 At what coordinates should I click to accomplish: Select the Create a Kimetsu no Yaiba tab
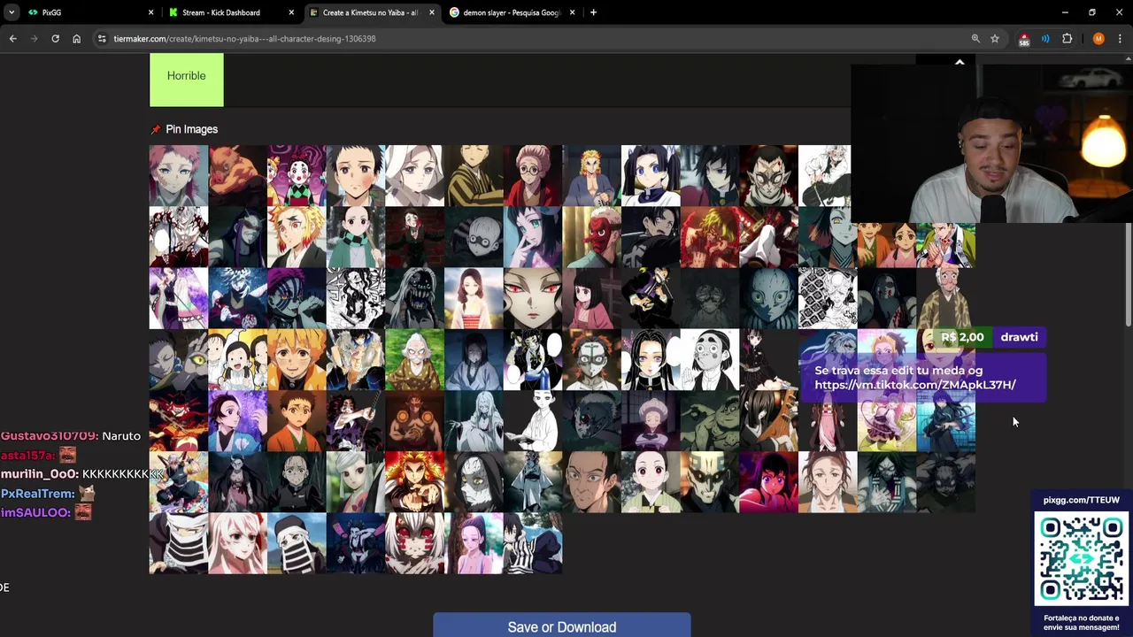click(x=372, y=12)
